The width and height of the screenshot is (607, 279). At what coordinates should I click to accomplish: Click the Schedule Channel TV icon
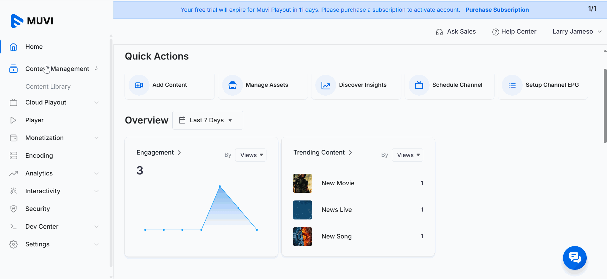click(x=419, y=85)
